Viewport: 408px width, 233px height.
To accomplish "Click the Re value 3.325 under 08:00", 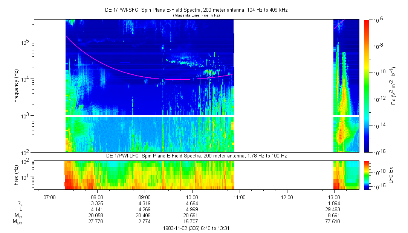I will pyautogui.click(x=97, y=203).
